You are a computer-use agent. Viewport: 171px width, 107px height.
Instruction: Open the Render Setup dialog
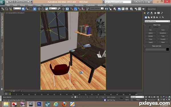click(x=136, y=9)
